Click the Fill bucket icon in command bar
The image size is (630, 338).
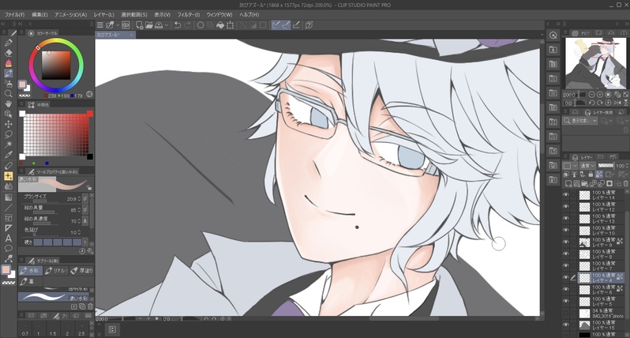(220, 25)
